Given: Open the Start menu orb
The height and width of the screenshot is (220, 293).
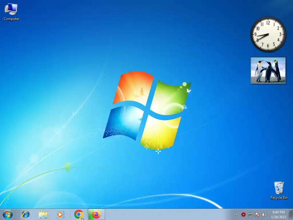Looking at the screenshot, I should pos(8,214).
